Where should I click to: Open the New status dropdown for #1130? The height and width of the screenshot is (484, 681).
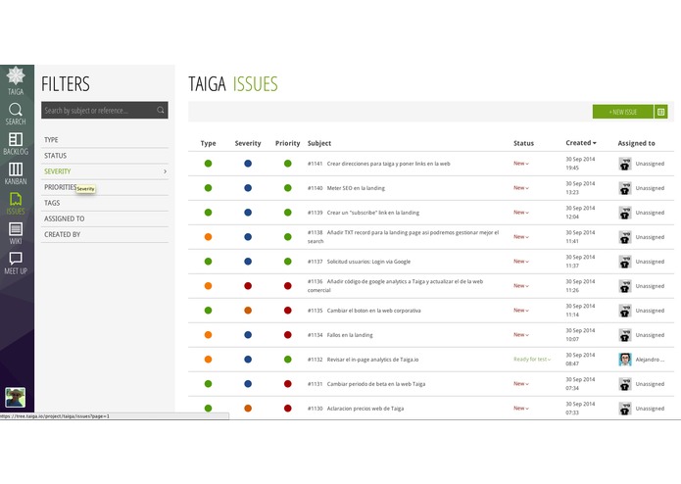pos(521,409)
